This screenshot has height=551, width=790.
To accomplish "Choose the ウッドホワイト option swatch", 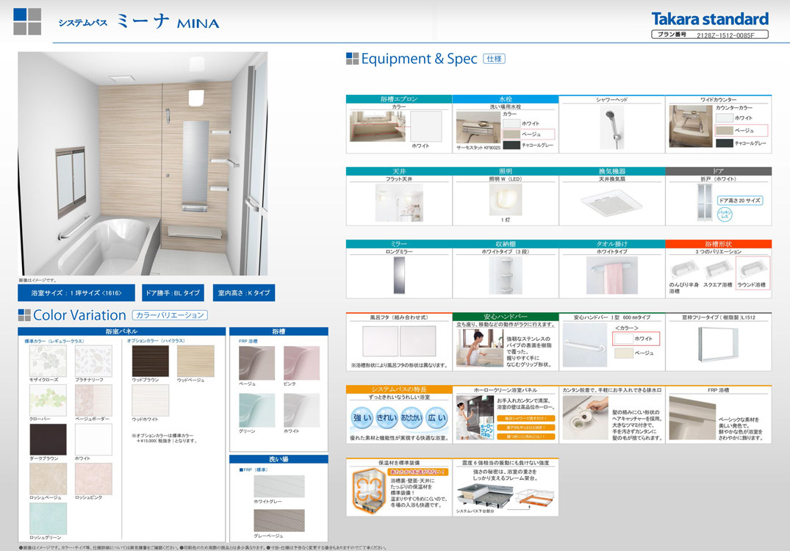I will tap(150, 400).
